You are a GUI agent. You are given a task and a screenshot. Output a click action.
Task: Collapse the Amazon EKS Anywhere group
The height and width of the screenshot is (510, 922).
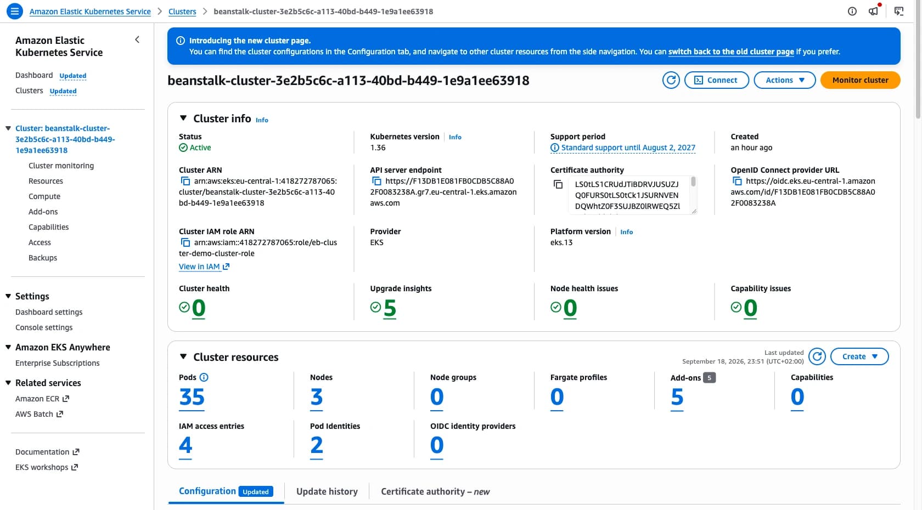[x=8, y=347]
